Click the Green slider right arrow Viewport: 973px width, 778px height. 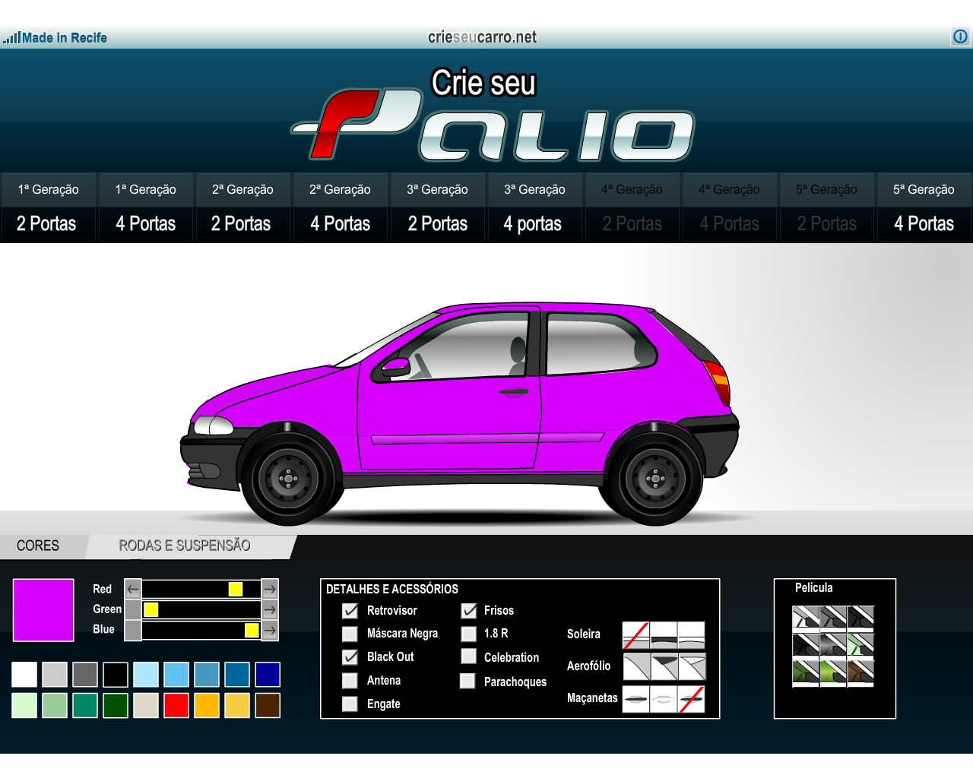tap(270, 609)
